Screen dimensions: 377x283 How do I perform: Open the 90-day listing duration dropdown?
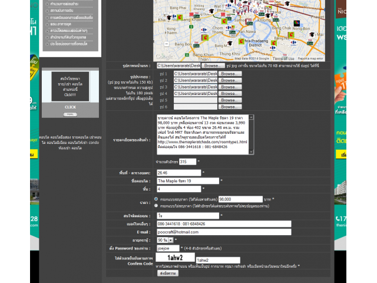166,240
